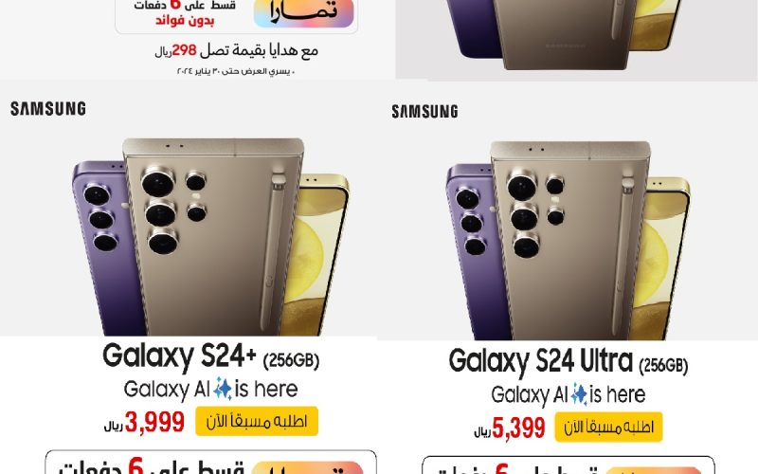
Task: Click the Samsung logo above the S24 Ultra product
Action: coord(424,112)
